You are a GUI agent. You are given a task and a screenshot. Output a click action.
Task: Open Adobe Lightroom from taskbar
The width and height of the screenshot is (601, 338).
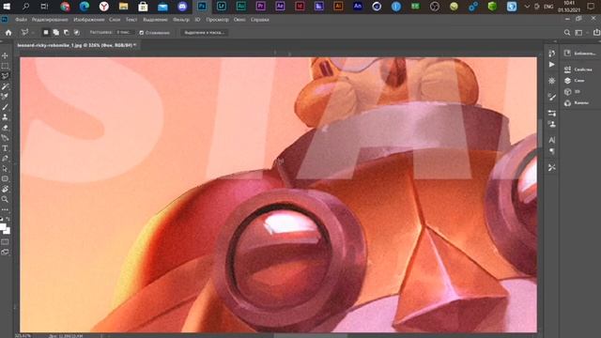click(x=222, y=7)
